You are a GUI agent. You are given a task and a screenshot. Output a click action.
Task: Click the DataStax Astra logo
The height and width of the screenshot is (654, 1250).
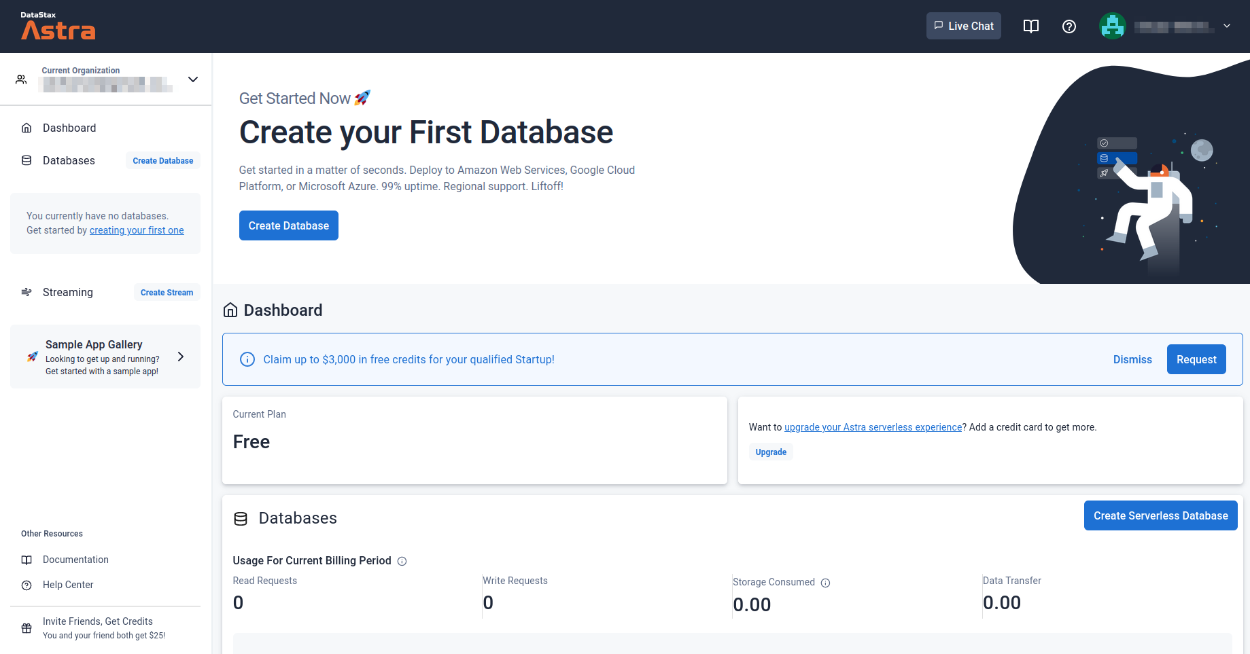(58, 26)
